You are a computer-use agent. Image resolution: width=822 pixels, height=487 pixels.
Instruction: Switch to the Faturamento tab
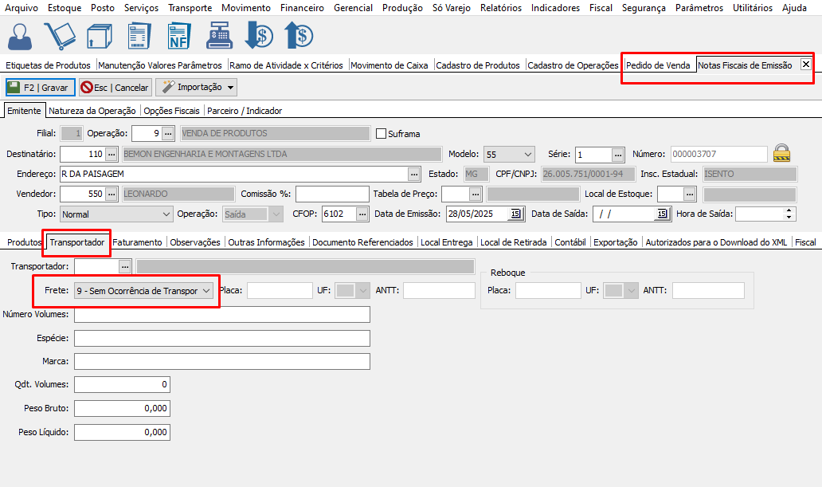coord(137,242)
